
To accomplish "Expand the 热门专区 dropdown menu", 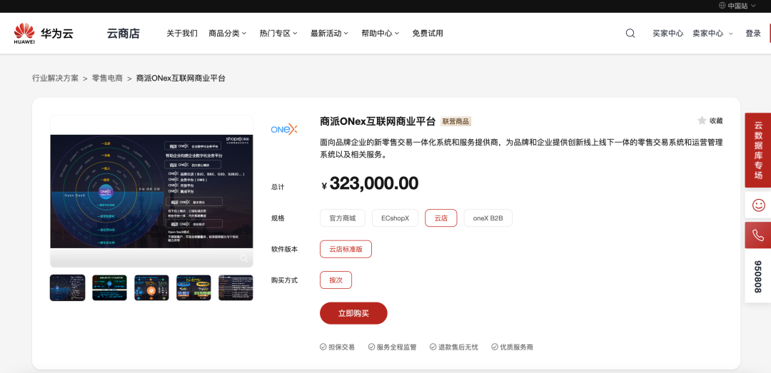I will (279, 34).
